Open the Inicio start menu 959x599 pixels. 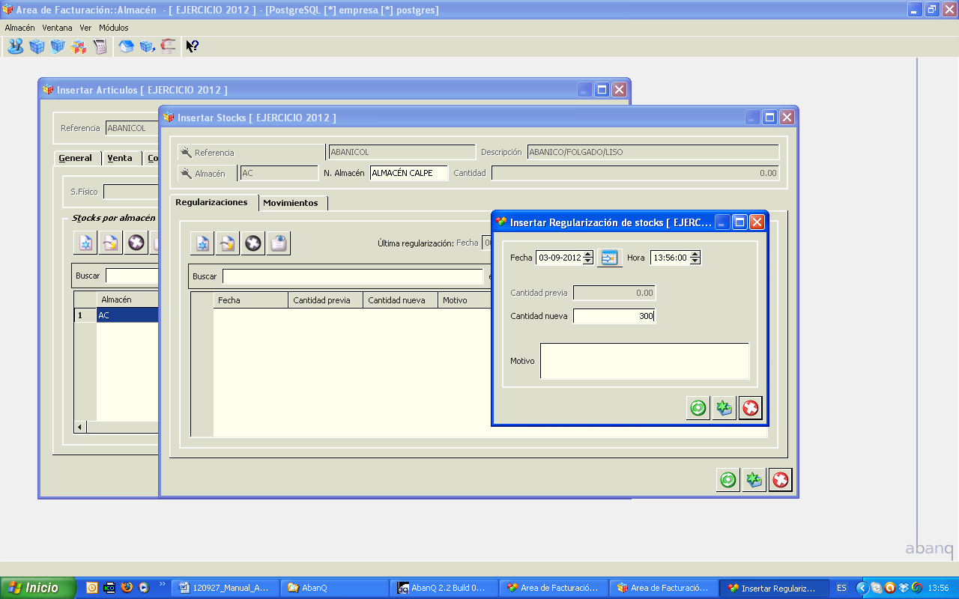[38, 588]
